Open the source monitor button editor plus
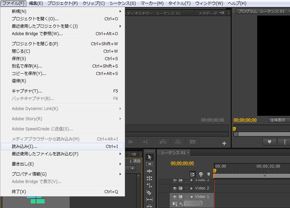The width and height of the screenshot is (290, 208). pos(224,144)
